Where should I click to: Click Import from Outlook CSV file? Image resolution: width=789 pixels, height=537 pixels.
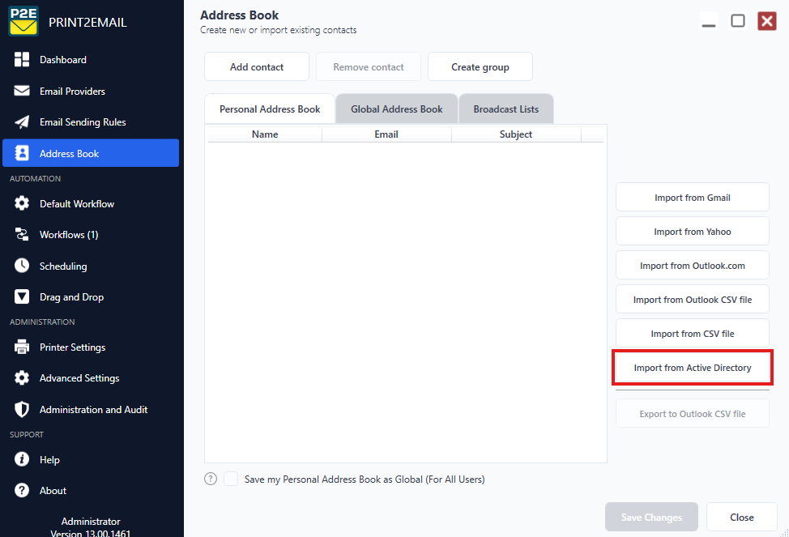pos(693,300)
